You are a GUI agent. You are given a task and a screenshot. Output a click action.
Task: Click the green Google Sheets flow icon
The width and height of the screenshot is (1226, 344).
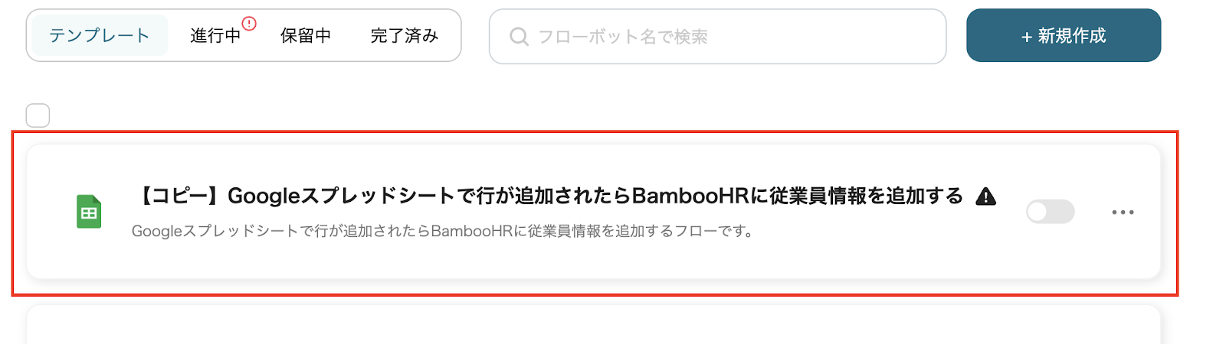pyautogui.click(x=89, y=212)
